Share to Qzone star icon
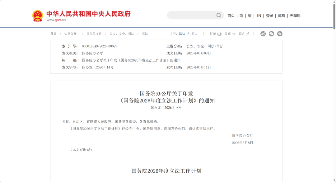 click(280, 34)
